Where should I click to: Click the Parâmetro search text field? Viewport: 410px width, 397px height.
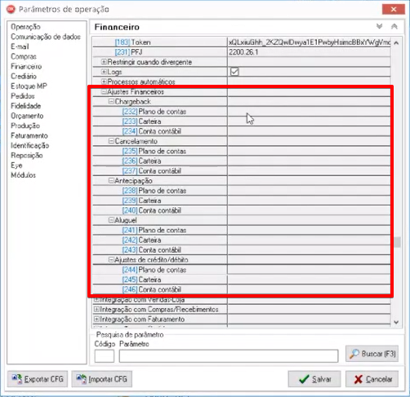pos(229,356)
